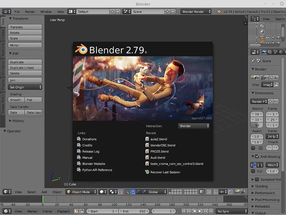This screenshot has width=286, height=215.
Task: Toggle Camera renderability icon in Outliner
Action: pyautogui.click(x=279, y=38)
